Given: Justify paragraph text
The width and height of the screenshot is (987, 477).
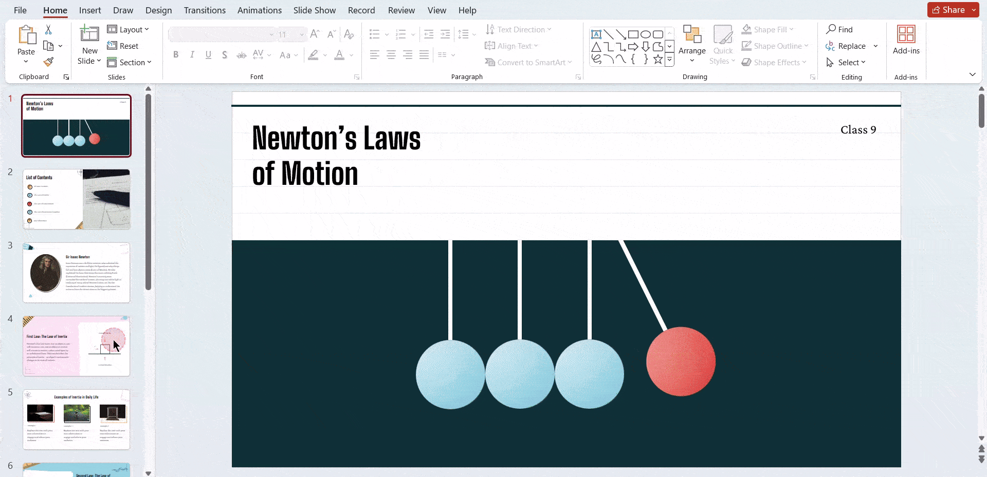Looking at the screenshot, I should coord(424,55).
